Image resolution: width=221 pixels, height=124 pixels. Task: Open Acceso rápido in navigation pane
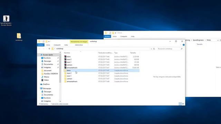(x=48, y=55)
